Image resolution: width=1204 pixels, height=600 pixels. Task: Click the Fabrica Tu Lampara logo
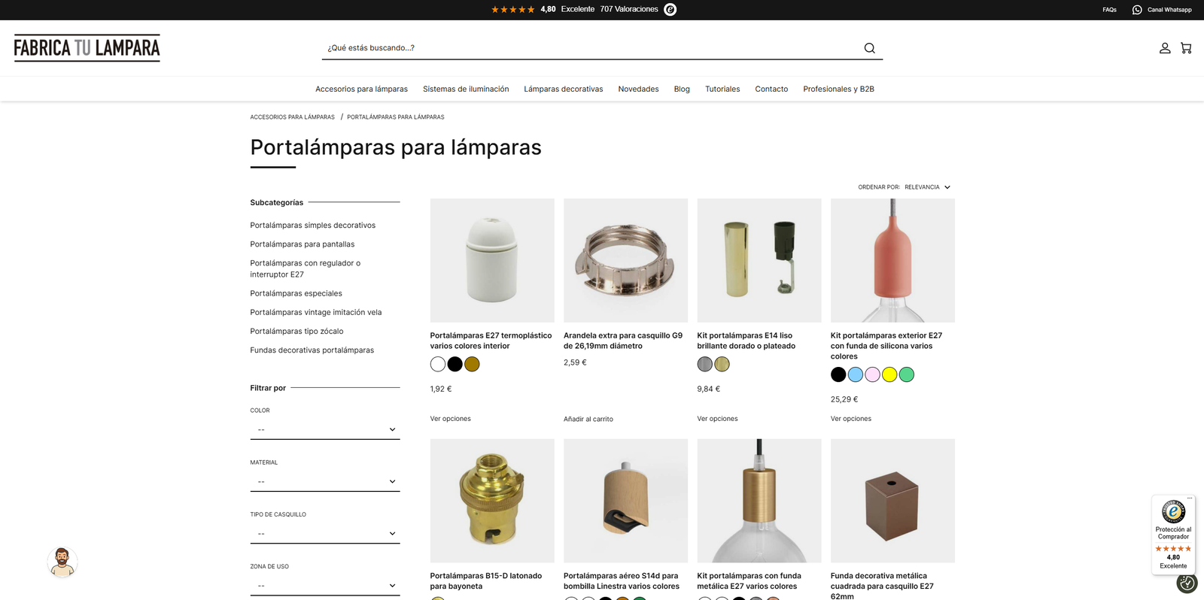coord(87,48)
